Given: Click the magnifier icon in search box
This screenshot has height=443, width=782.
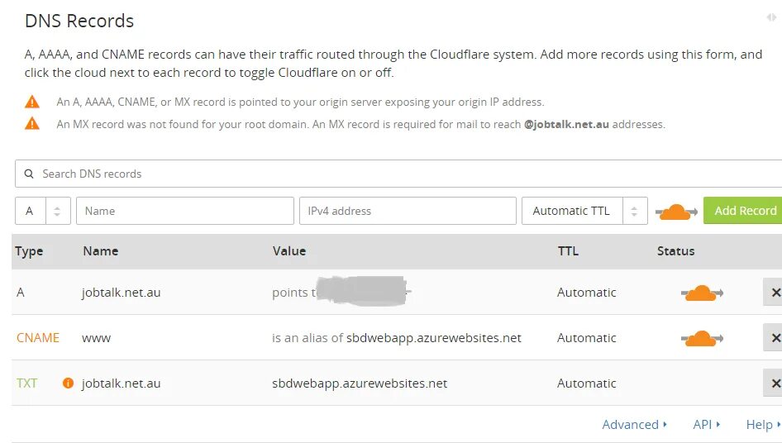Looking at the screenshot, I should point(29,174).
